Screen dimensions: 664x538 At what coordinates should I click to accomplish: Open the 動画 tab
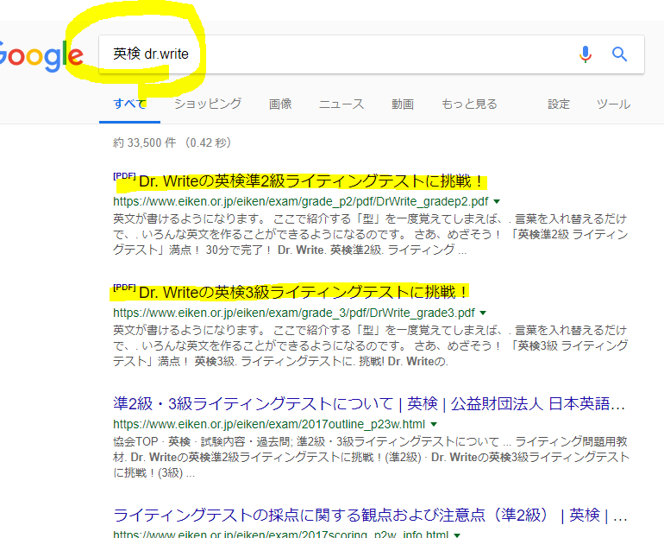pyautogui.click(x=403, y=104)
